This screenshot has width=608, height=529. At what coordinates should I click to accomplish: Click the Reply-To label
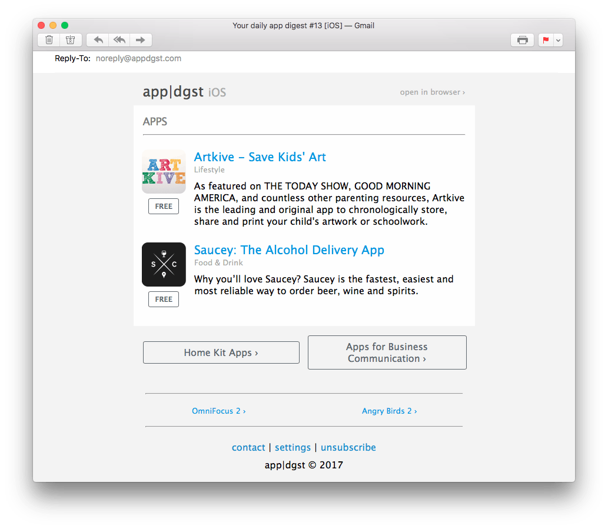pyautogui.click(x=72, y=58)
